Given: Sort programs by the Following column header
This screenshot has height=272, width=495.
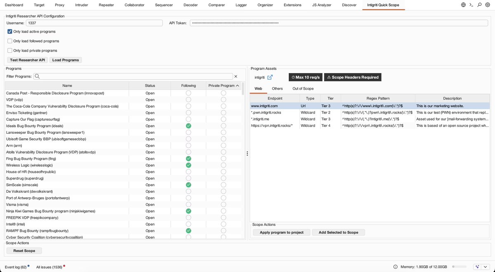Looking at the screenshot, I should click(x=189, y=85).
